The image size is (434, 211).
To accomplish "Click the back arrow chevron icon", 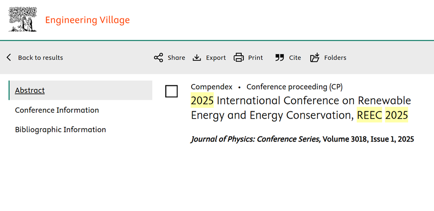I will click(x=9, y=58).
